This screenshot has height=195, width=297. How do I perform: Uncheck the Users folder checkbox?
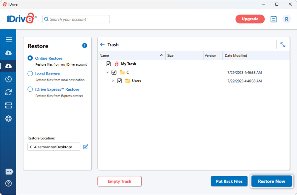pyautogui.click(x=119, y=81)
